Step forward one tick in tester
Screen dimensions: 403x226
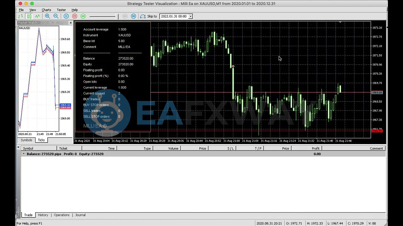[133, 16]
